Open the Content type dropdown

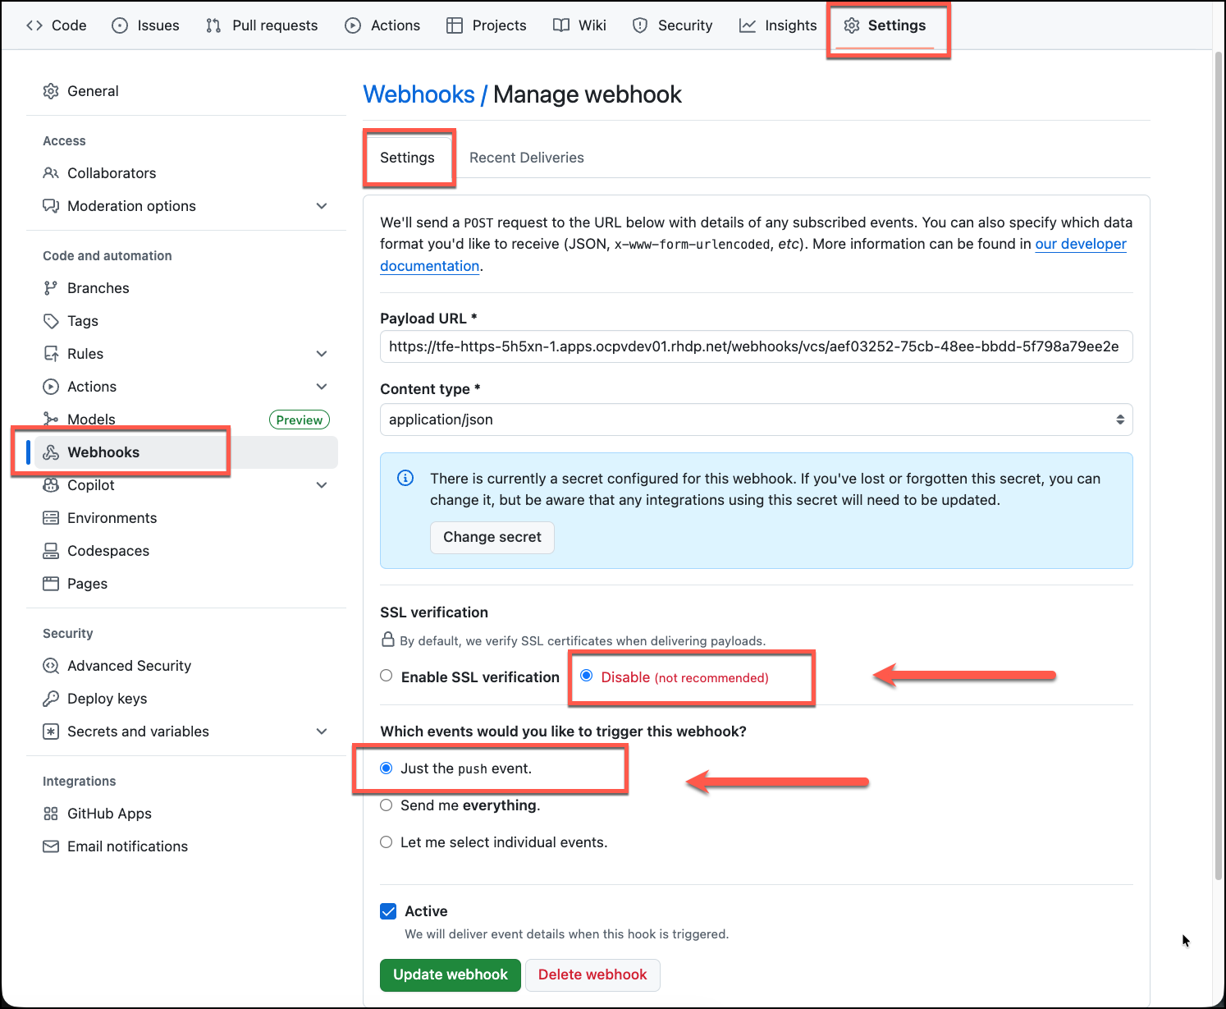pos(756,420)
